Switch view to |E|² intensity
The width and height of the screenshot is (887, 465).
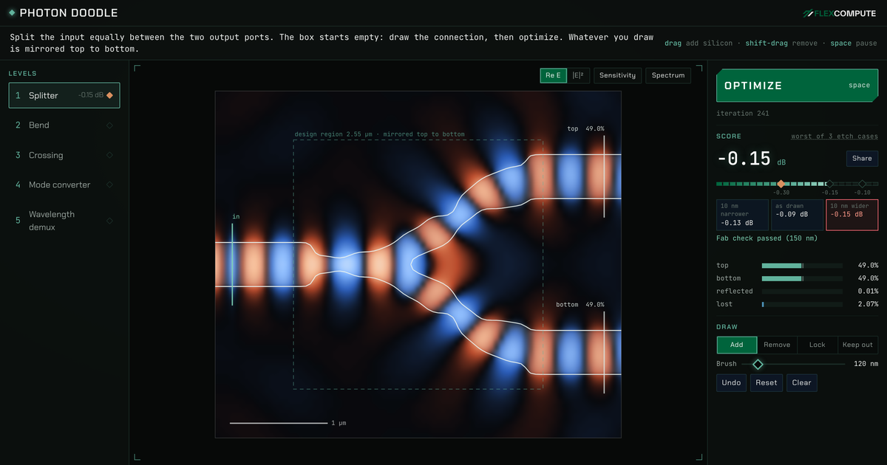[578, 75]
